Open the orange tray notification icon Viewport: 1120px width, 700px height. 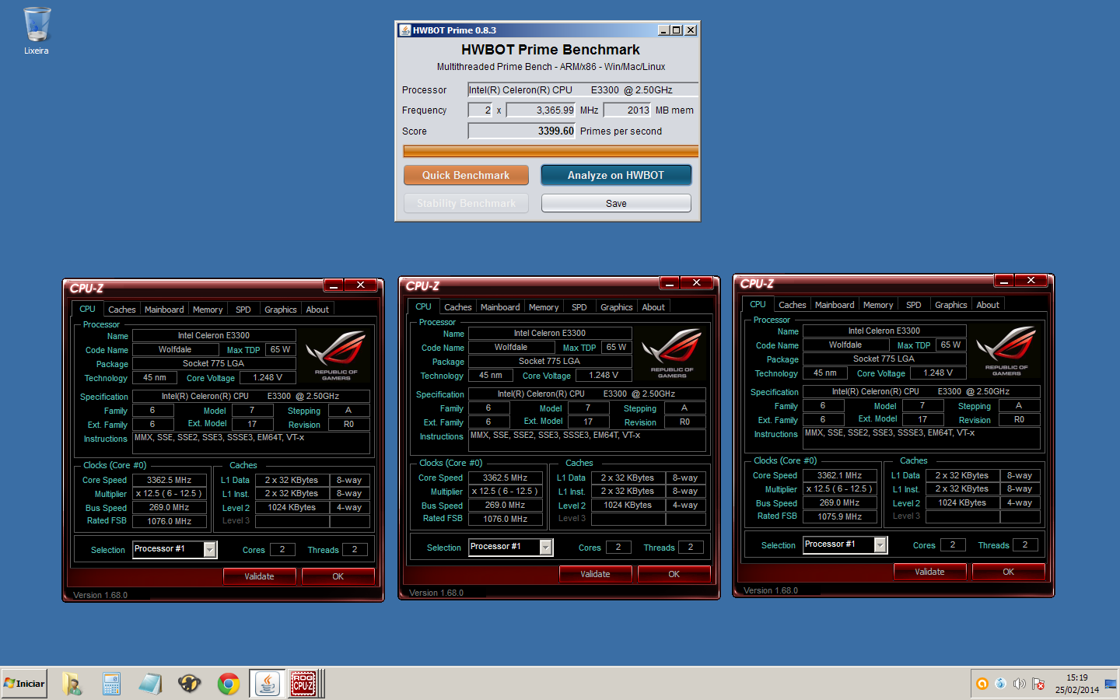(982, 684)
